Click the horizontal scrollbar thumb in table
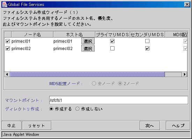192x139 pixels. coord(87,74)
